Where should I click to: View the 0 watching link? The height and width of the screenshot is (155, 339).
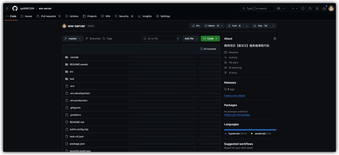[233, 68]
